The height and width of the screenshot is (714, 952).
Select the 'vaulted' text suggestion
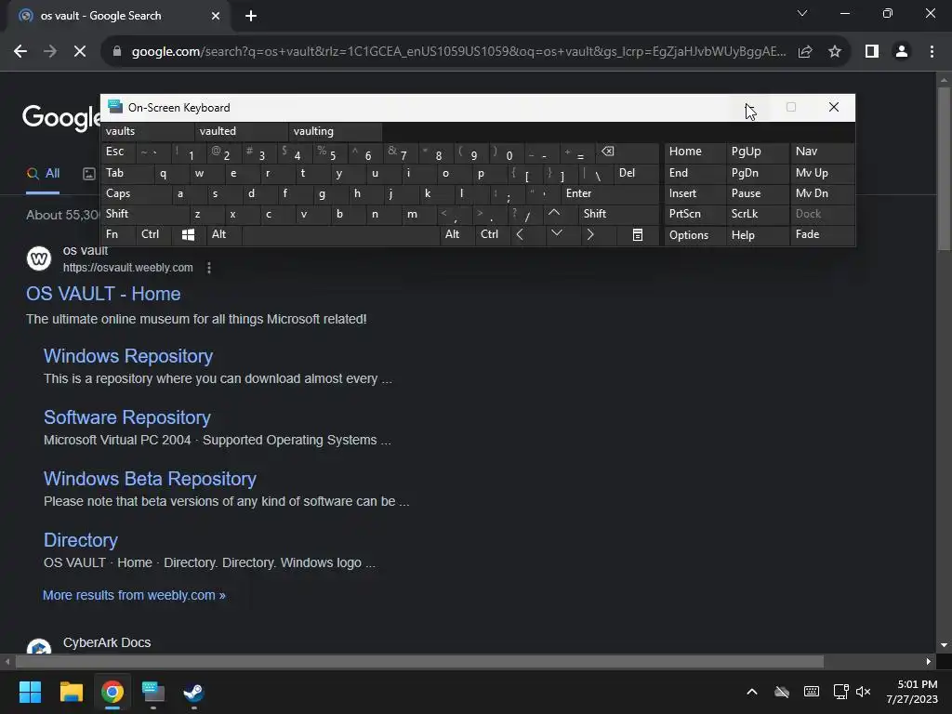(242, 131)
